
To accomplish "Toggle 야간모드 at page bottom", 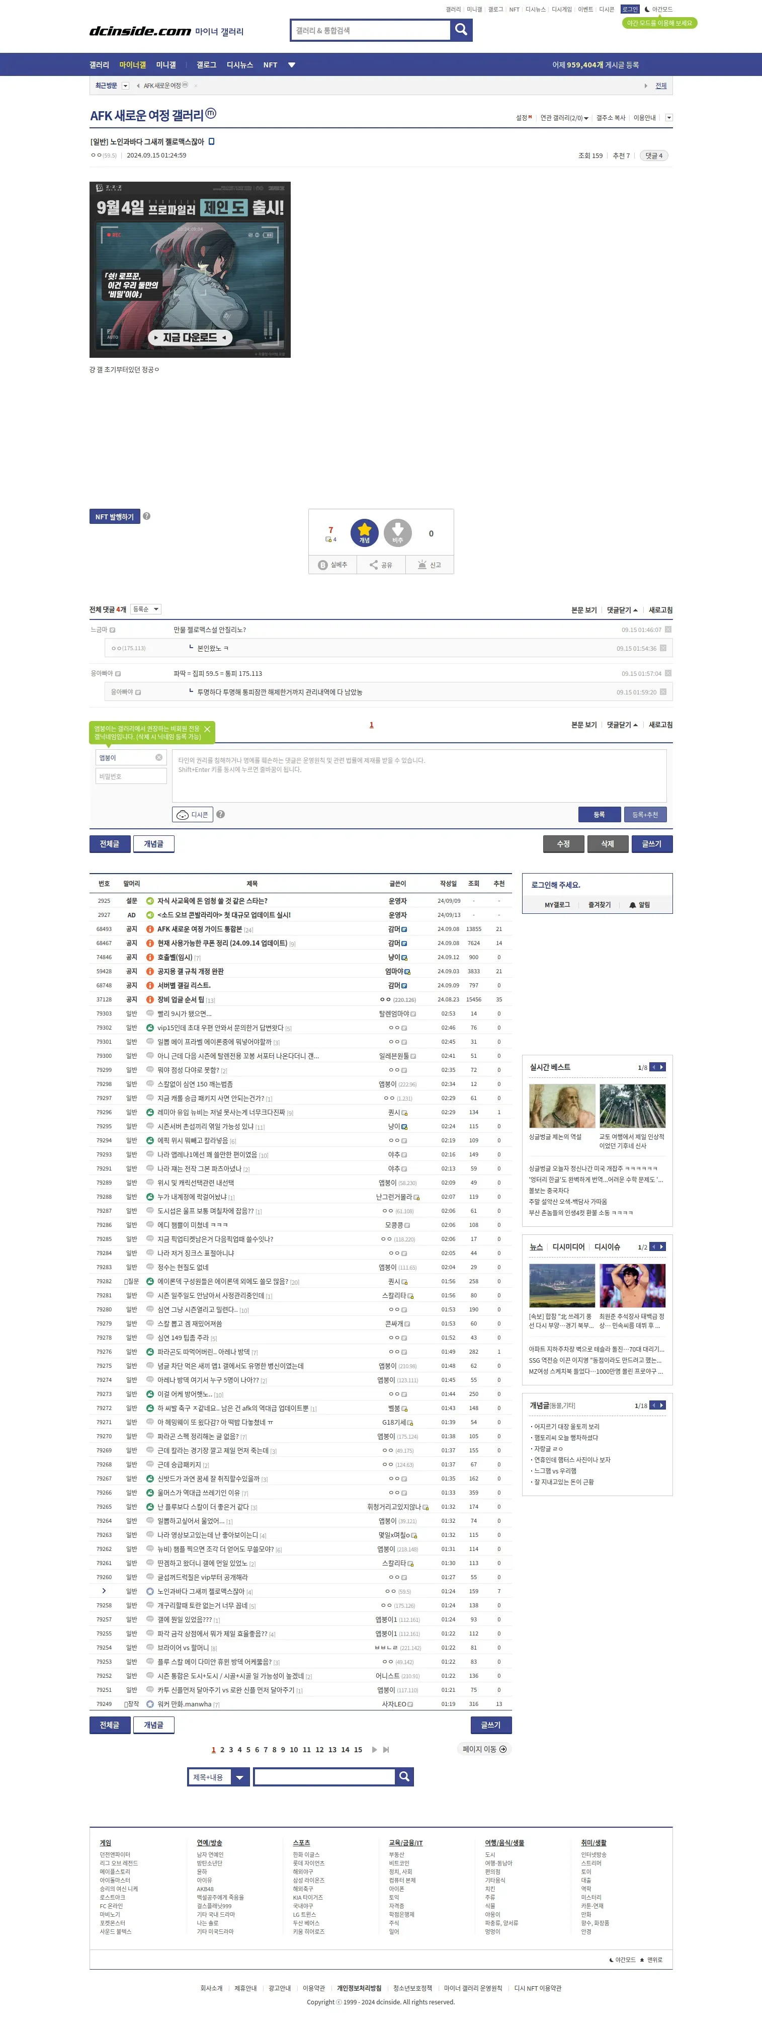I will pos(623,1959).
